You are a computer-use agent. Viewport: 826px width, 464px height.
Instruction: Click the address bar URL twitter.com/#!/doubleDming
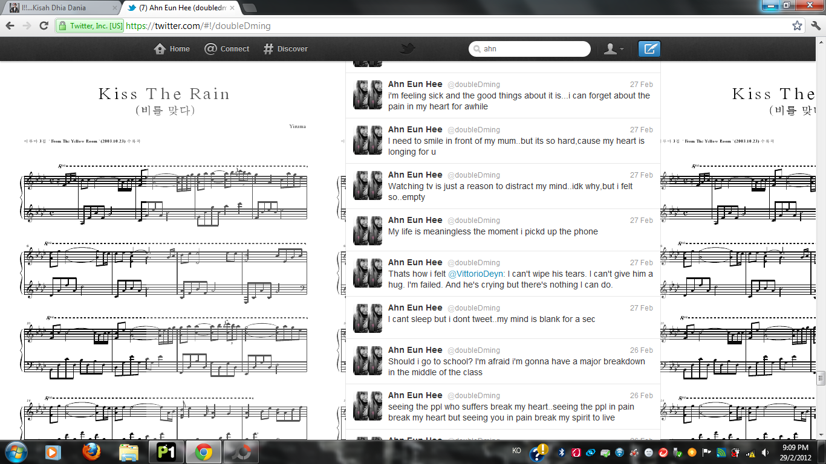pos(198,26)
